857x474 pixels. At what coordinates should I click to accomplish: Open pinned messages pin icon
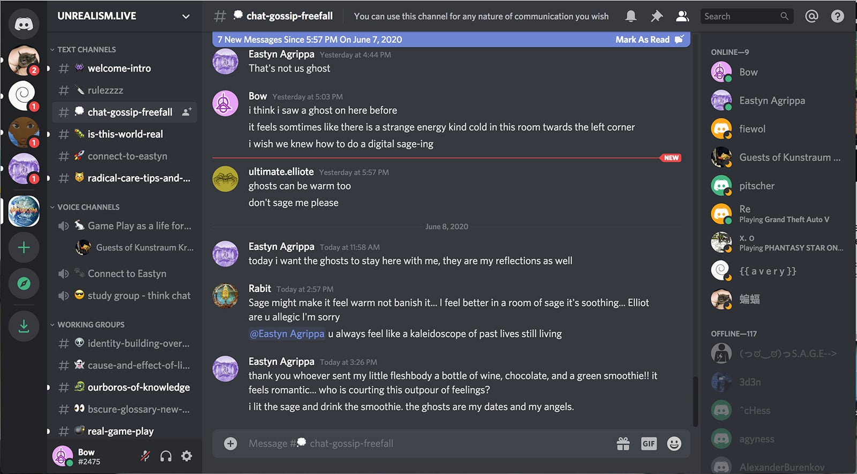click(x=656, y=17)
